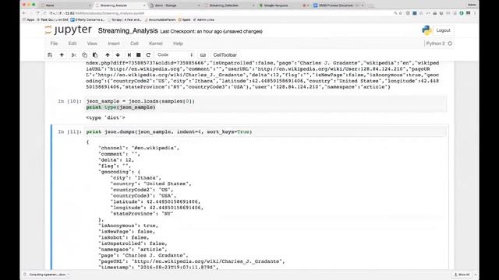Click the In [11] prompt label
Screen dimensions: 499x280
pos(70,131)
